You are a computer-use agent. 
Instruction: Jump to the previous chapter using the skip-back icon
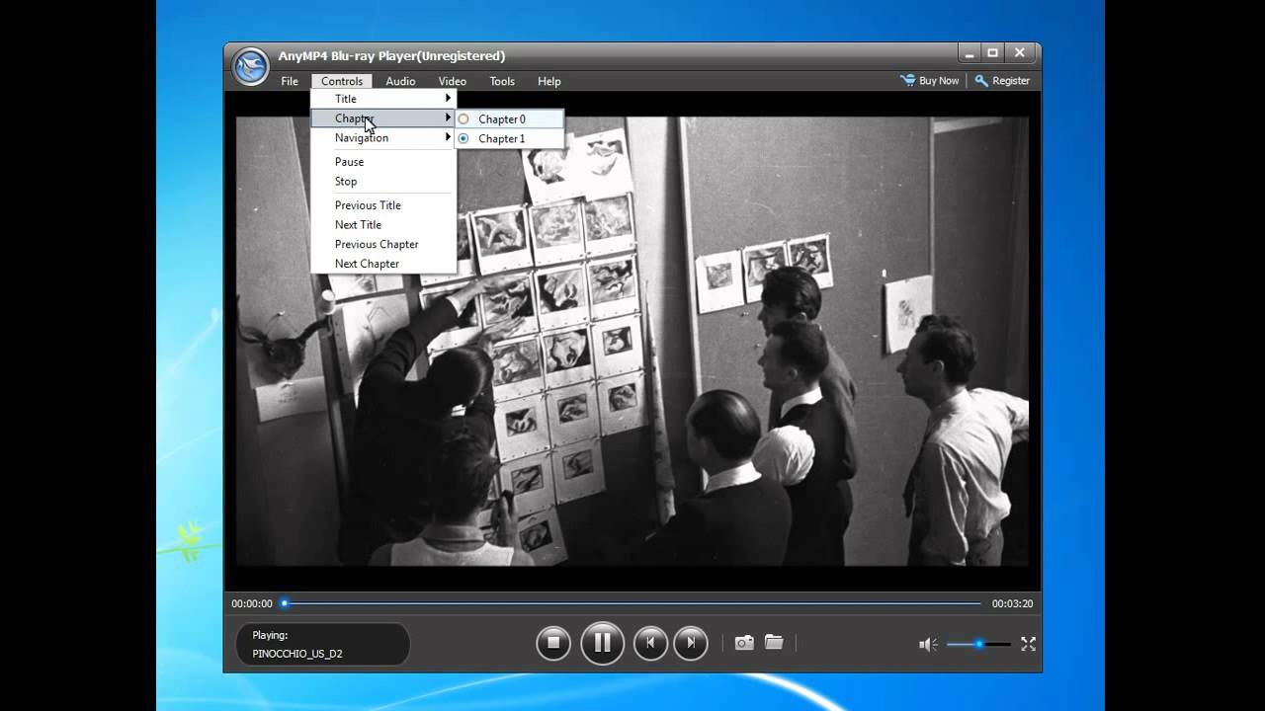tap(650, 643)
